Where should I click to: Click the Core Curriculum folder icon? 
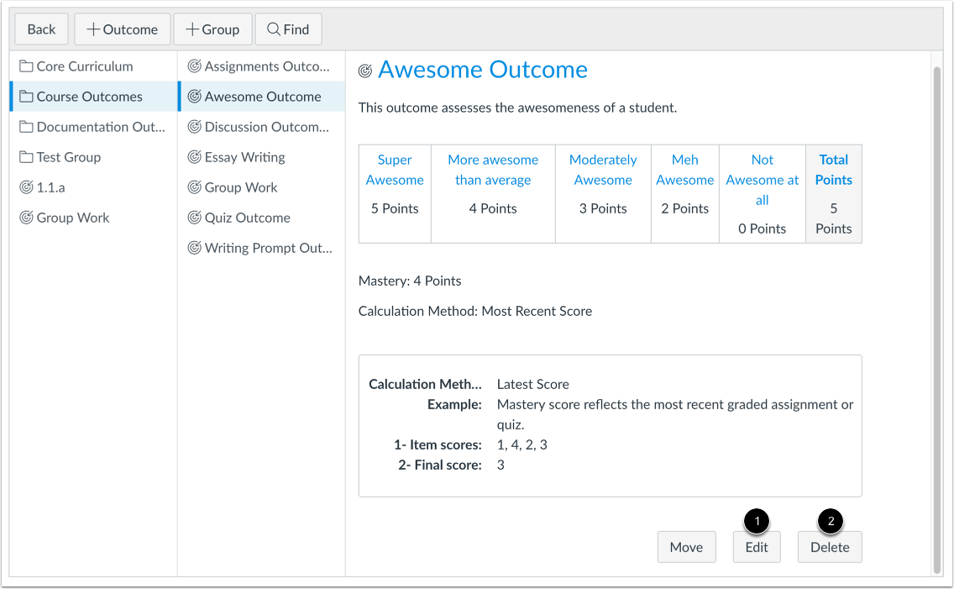26,66
